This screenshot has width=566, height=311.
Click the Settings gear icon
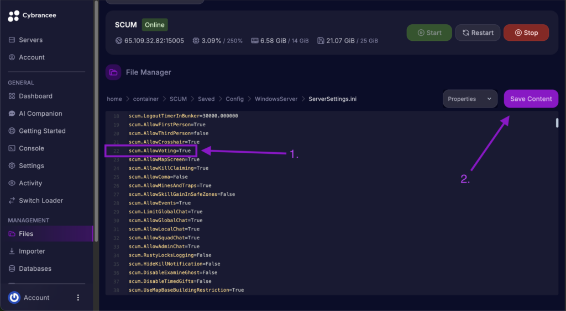click(x=12, y=165)
